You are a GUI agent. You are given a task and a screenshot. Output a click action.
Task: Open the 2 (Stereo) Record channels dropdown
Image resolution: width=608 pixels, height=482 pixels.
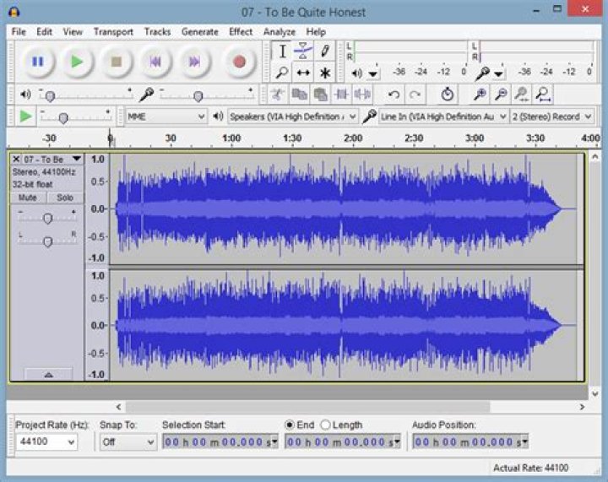pos(552,116)
